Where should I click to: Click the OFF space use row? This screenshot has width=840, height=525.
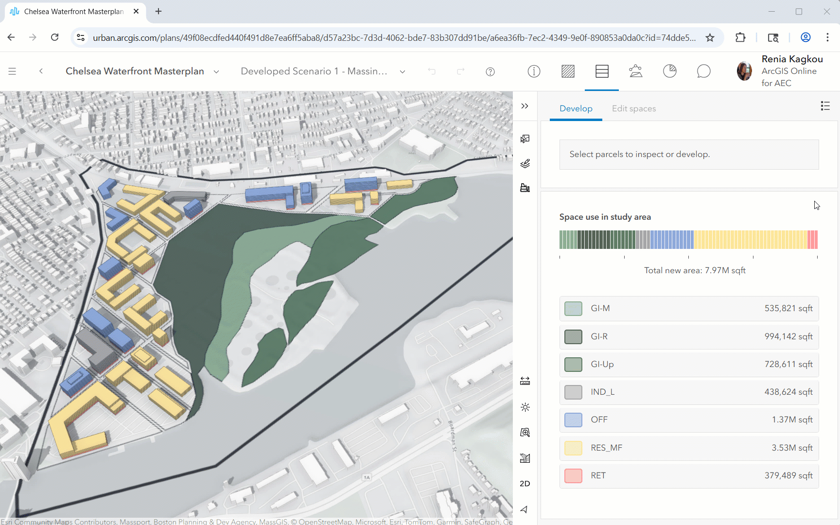click(x=689, y=420)
